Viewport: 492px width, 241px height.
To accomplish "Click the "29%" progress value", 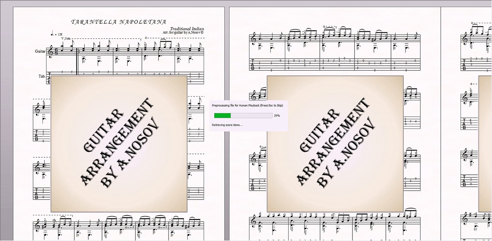I will [x=277, y=115].
